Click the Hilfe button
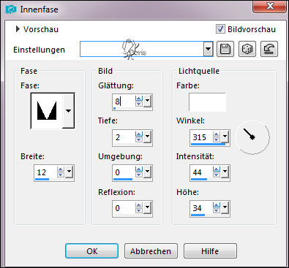 210,251
